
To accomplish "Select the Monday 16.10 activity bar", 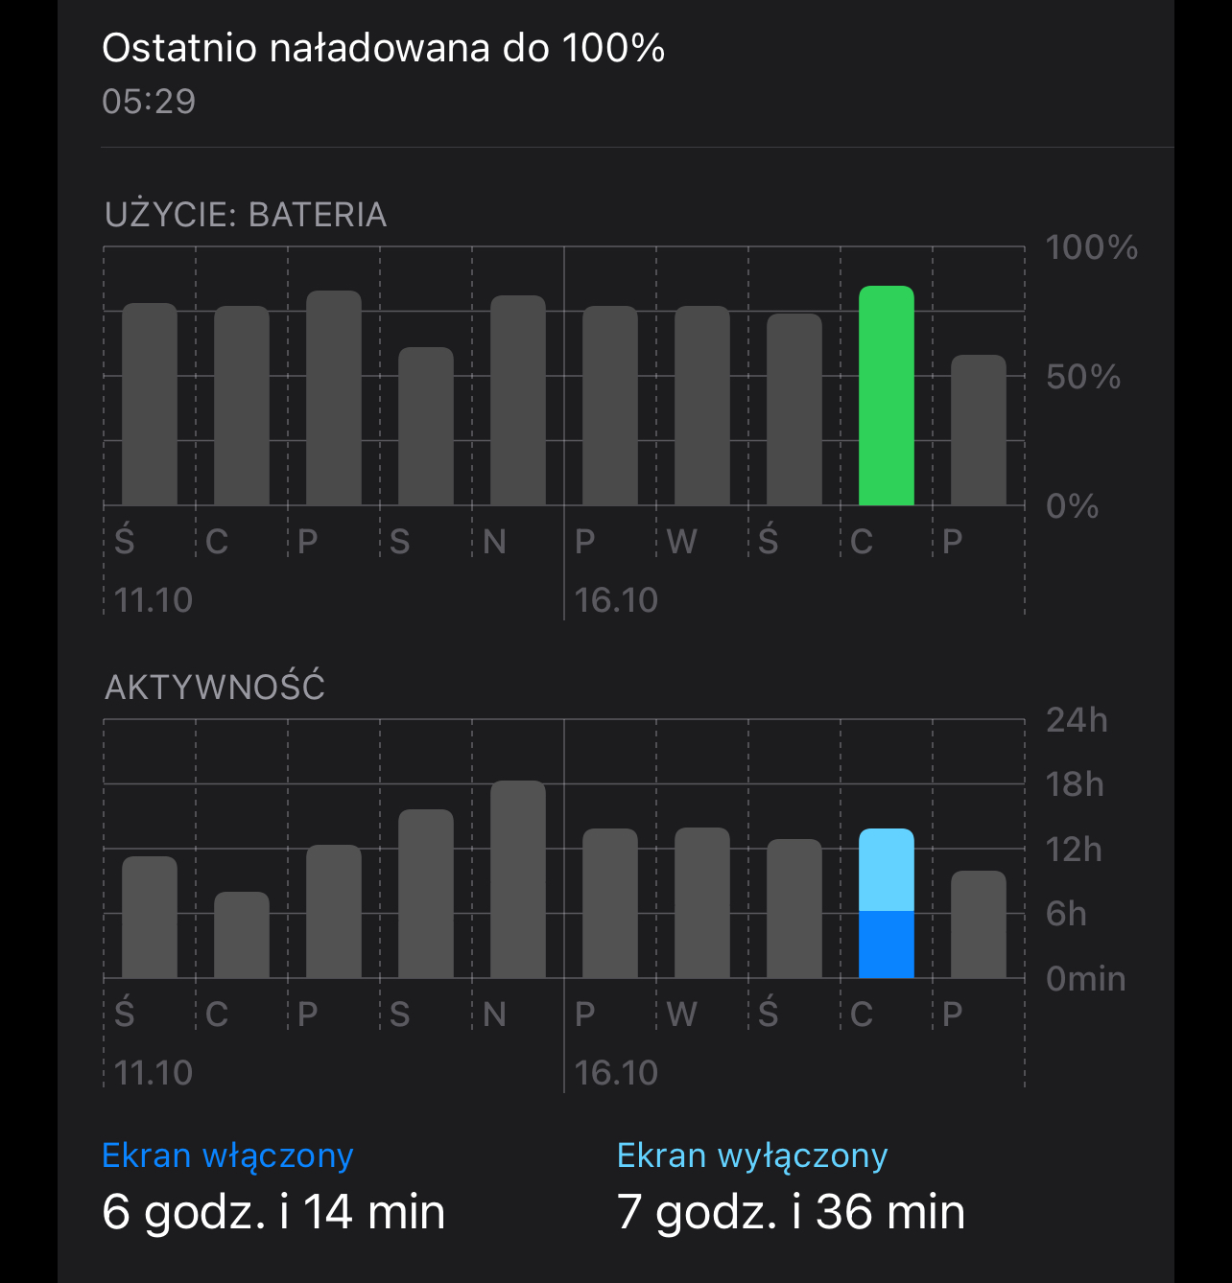I will pos(610,903).
